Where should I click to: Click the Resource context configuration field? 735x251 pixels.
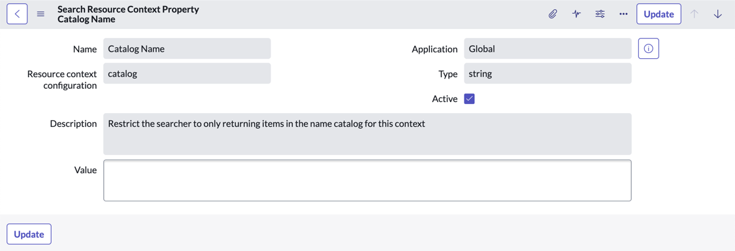click(x=187, y=74)
